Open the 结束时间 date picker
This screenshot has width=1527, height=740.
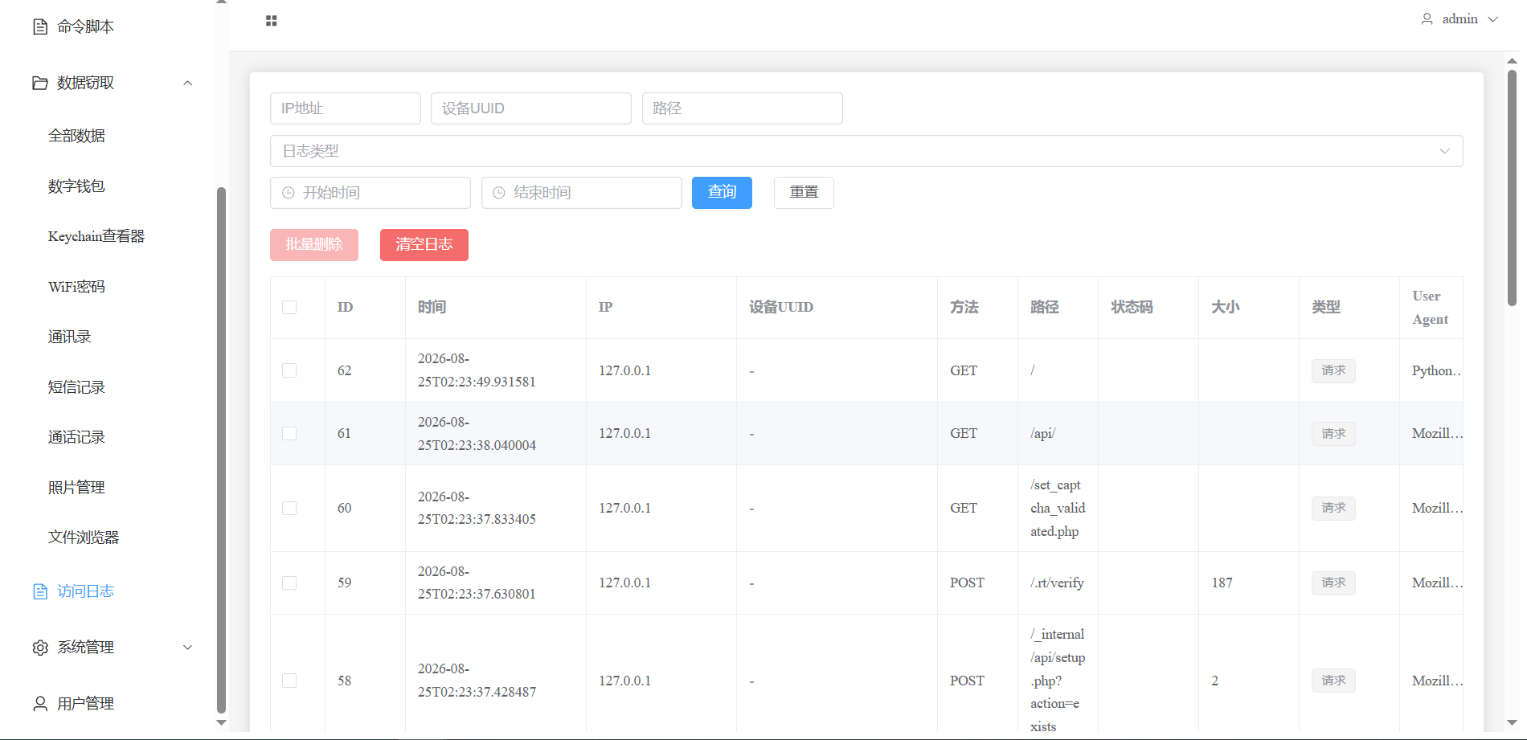(582, 193)
